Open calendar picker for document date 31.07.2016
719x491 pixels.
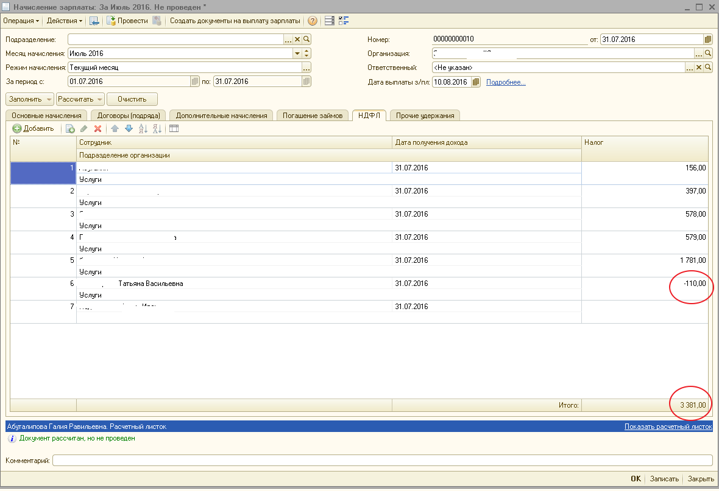pyautogui.click(x=707, y=39)
